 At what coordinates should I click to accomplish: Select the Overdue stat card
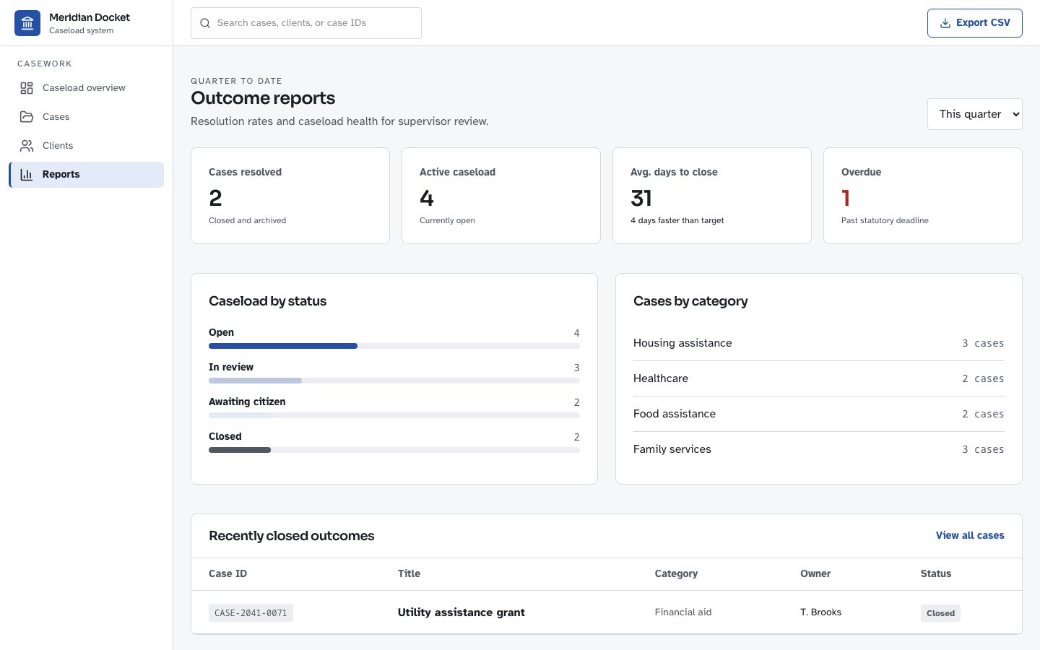(x=923, y=196)
